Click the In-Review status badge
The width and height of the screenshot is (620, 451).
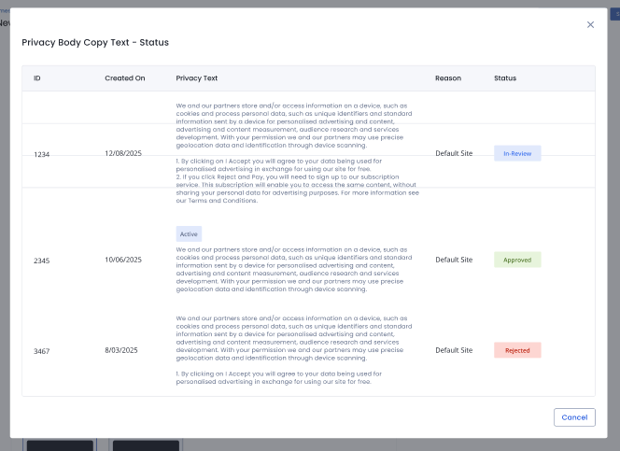click(x=517, y=153)
